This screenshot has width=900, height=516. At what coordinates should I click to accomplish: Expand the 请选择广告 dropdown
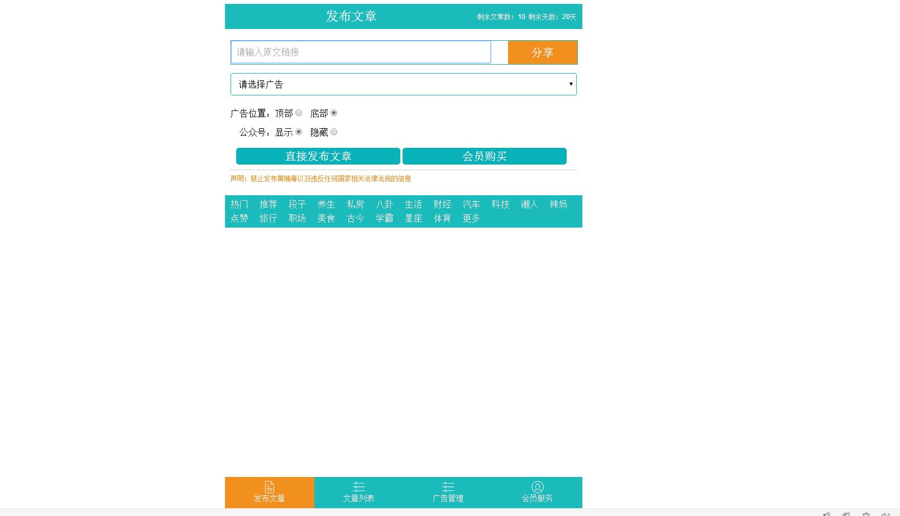point(404,84)
